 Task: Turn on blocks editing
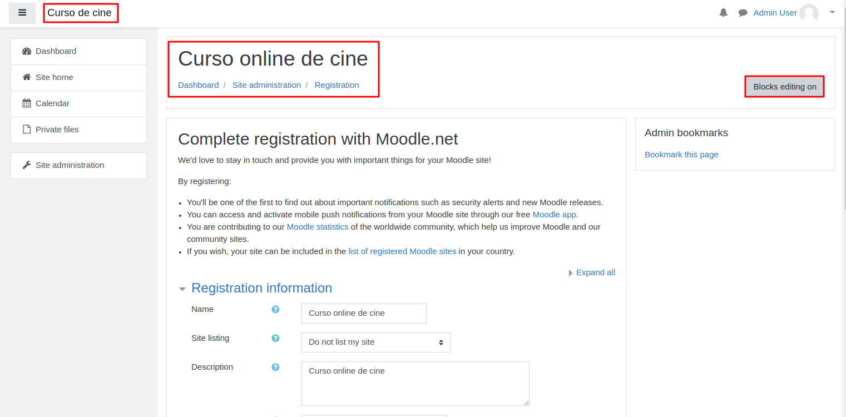784,86
